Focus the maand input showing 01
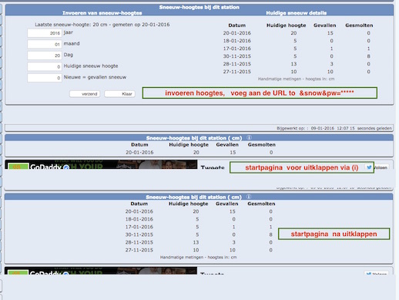This screenshot has width=399, height=300. [x=45, y=44]
